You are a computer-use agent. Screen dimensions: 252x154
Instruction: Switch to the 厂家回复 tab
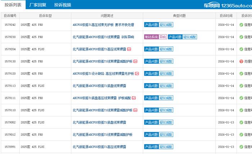tap(38, 5)
